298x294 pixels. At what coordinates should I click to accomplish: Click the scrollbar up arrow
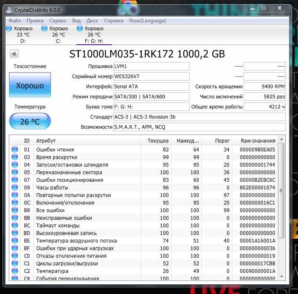pos(282,140)
